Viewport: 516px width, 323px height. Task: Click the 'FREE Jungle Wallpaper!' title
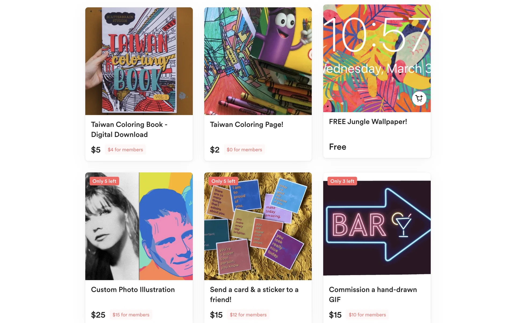pyautogui.click(x=368, y=122)
